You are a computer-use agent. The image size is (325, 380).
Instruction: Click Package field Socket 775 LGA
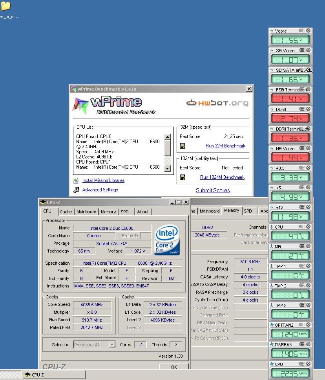tap(112, 244)
